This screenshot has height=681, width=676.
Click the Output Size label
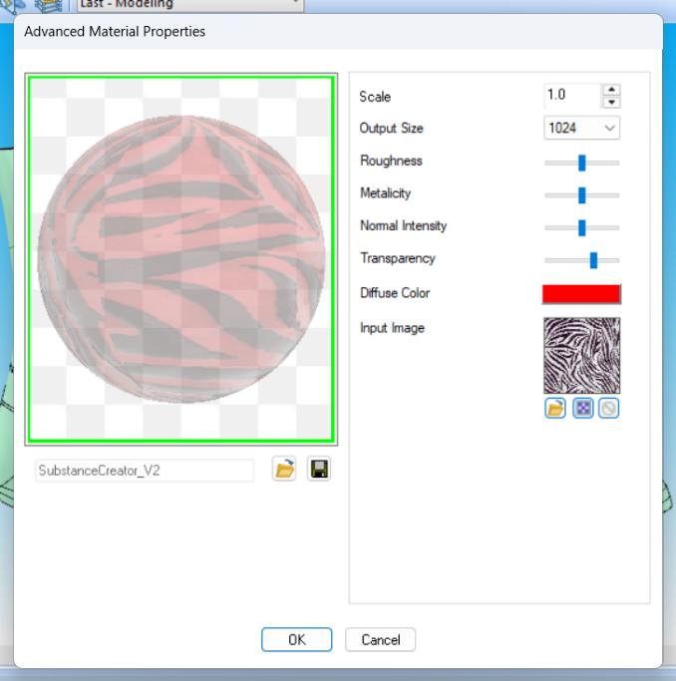(x=391, y=128)
